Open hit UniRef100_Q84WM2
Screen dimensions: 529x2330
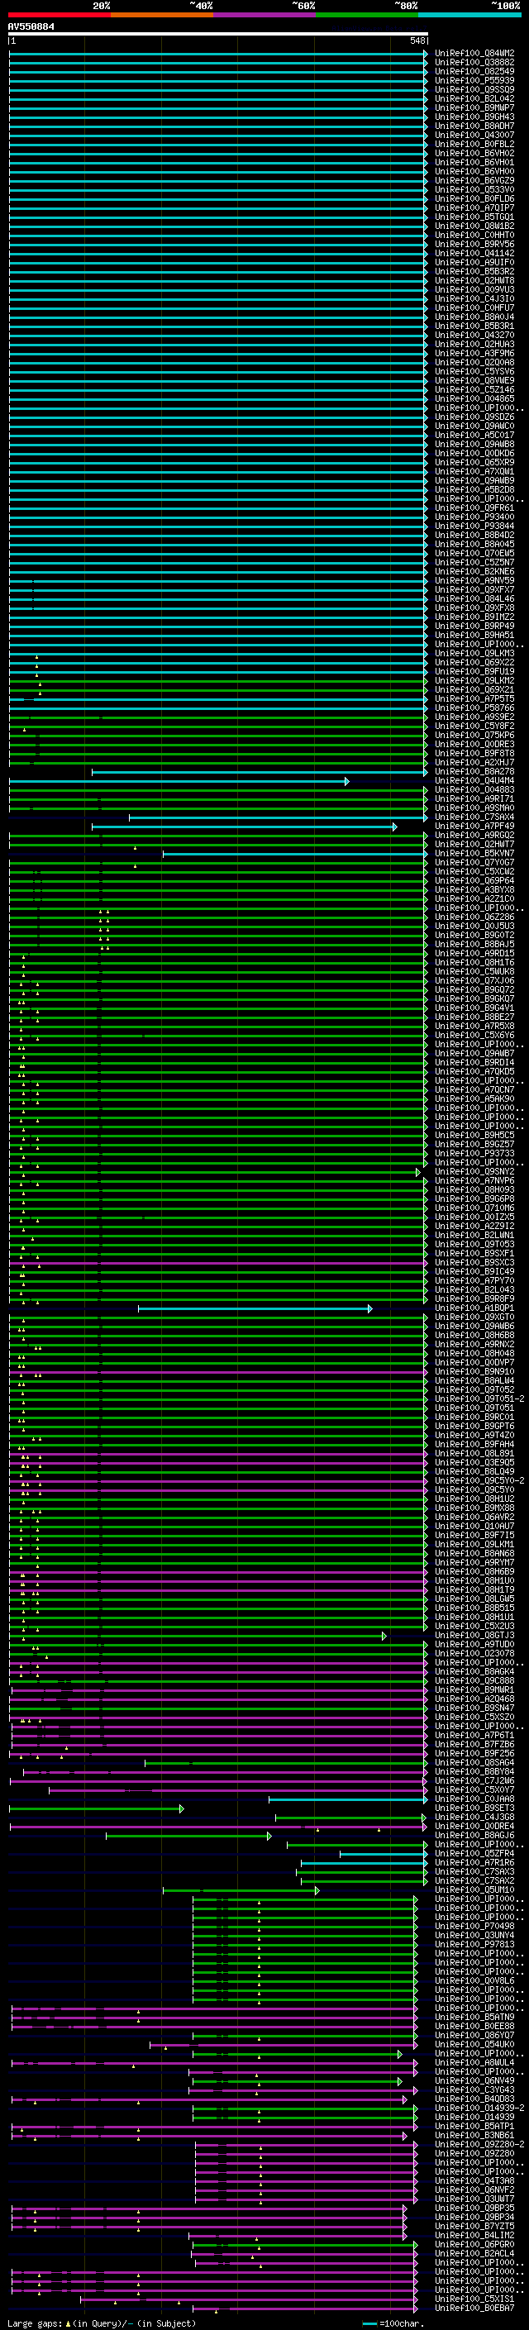[x=474, y=54]
